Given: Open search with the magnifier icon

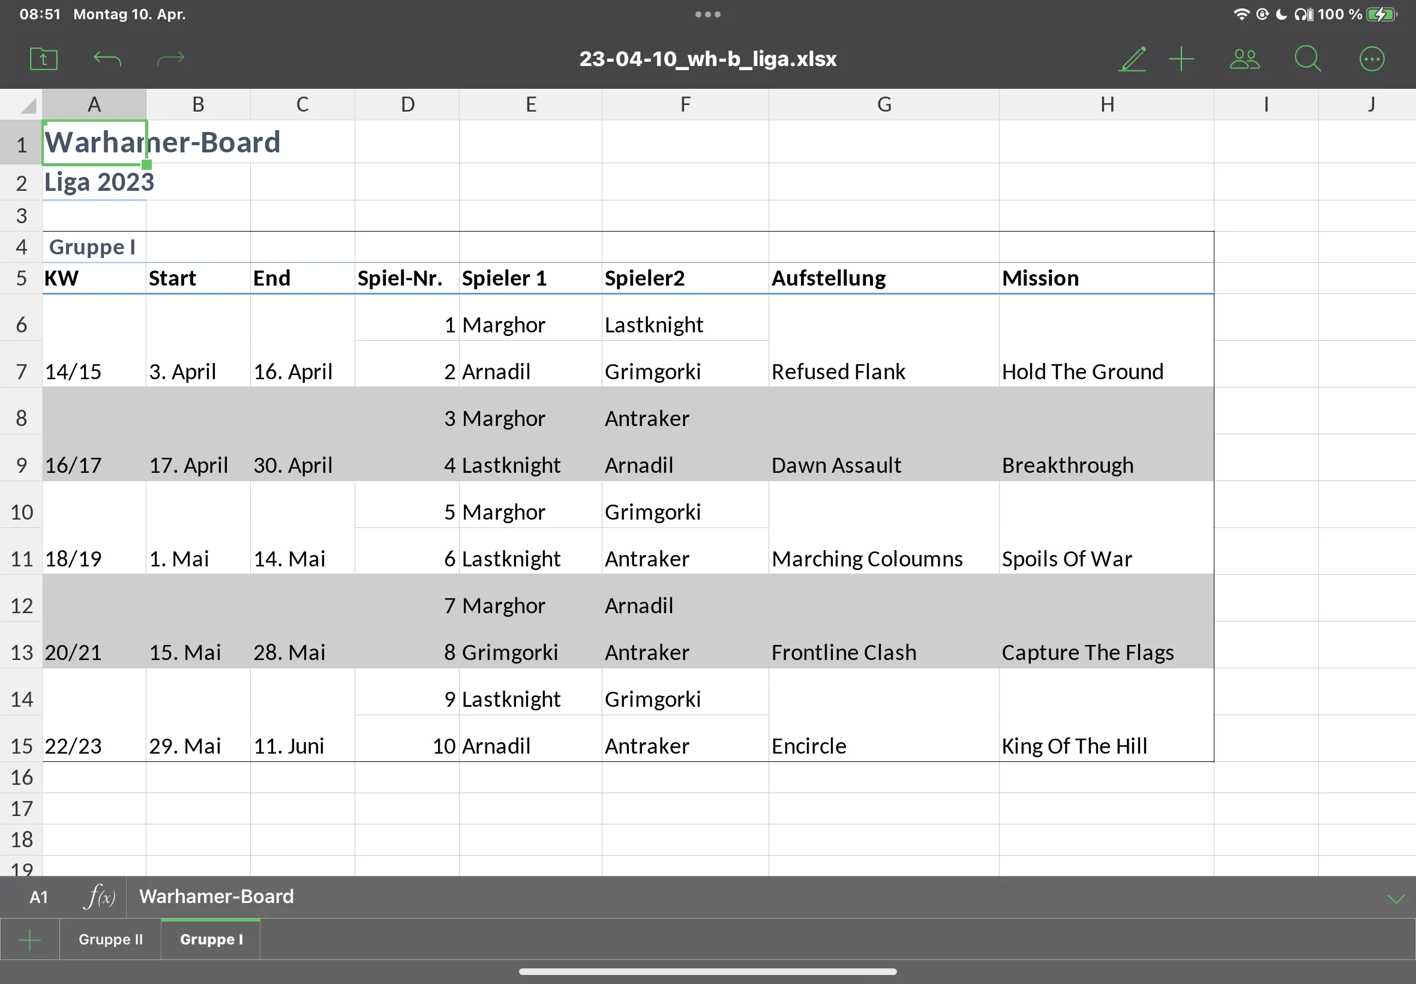Looking at the screenshot, I should pyautogui.click(x=1307, y=59).
